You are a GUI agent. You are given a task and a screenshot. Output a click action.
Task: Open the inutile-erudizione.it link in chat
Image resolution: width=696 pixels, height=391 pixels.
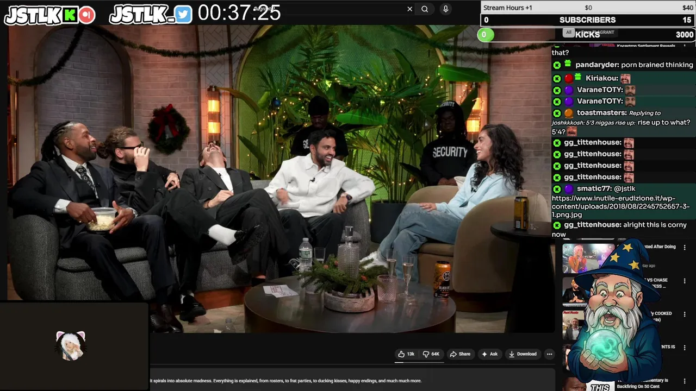620,206
